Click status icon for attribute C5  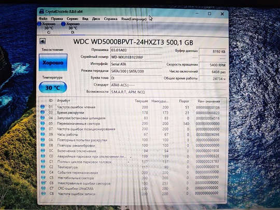43,177
